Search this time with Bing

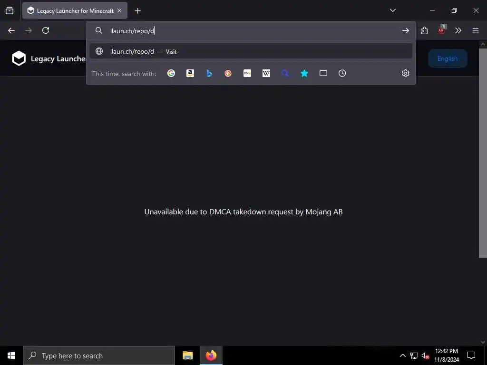[209, 73]
